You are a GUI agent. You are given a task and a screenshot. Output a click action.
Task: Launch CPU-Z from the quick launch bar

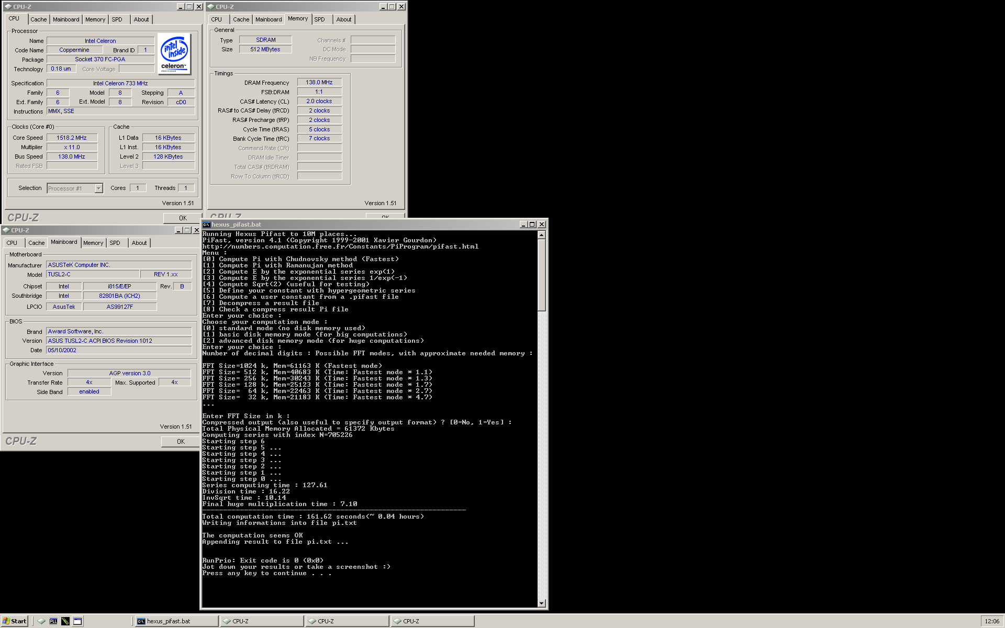(x=41, y=621)
